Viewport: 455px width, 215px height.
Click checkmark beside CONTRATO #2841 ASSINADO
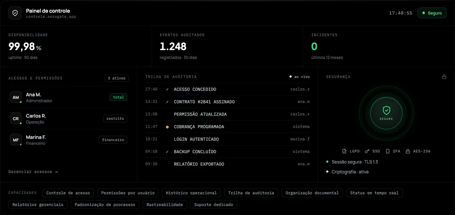[x=167, y=102]
